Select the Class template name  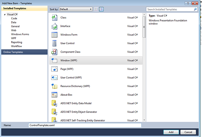(x=64, y=18)
